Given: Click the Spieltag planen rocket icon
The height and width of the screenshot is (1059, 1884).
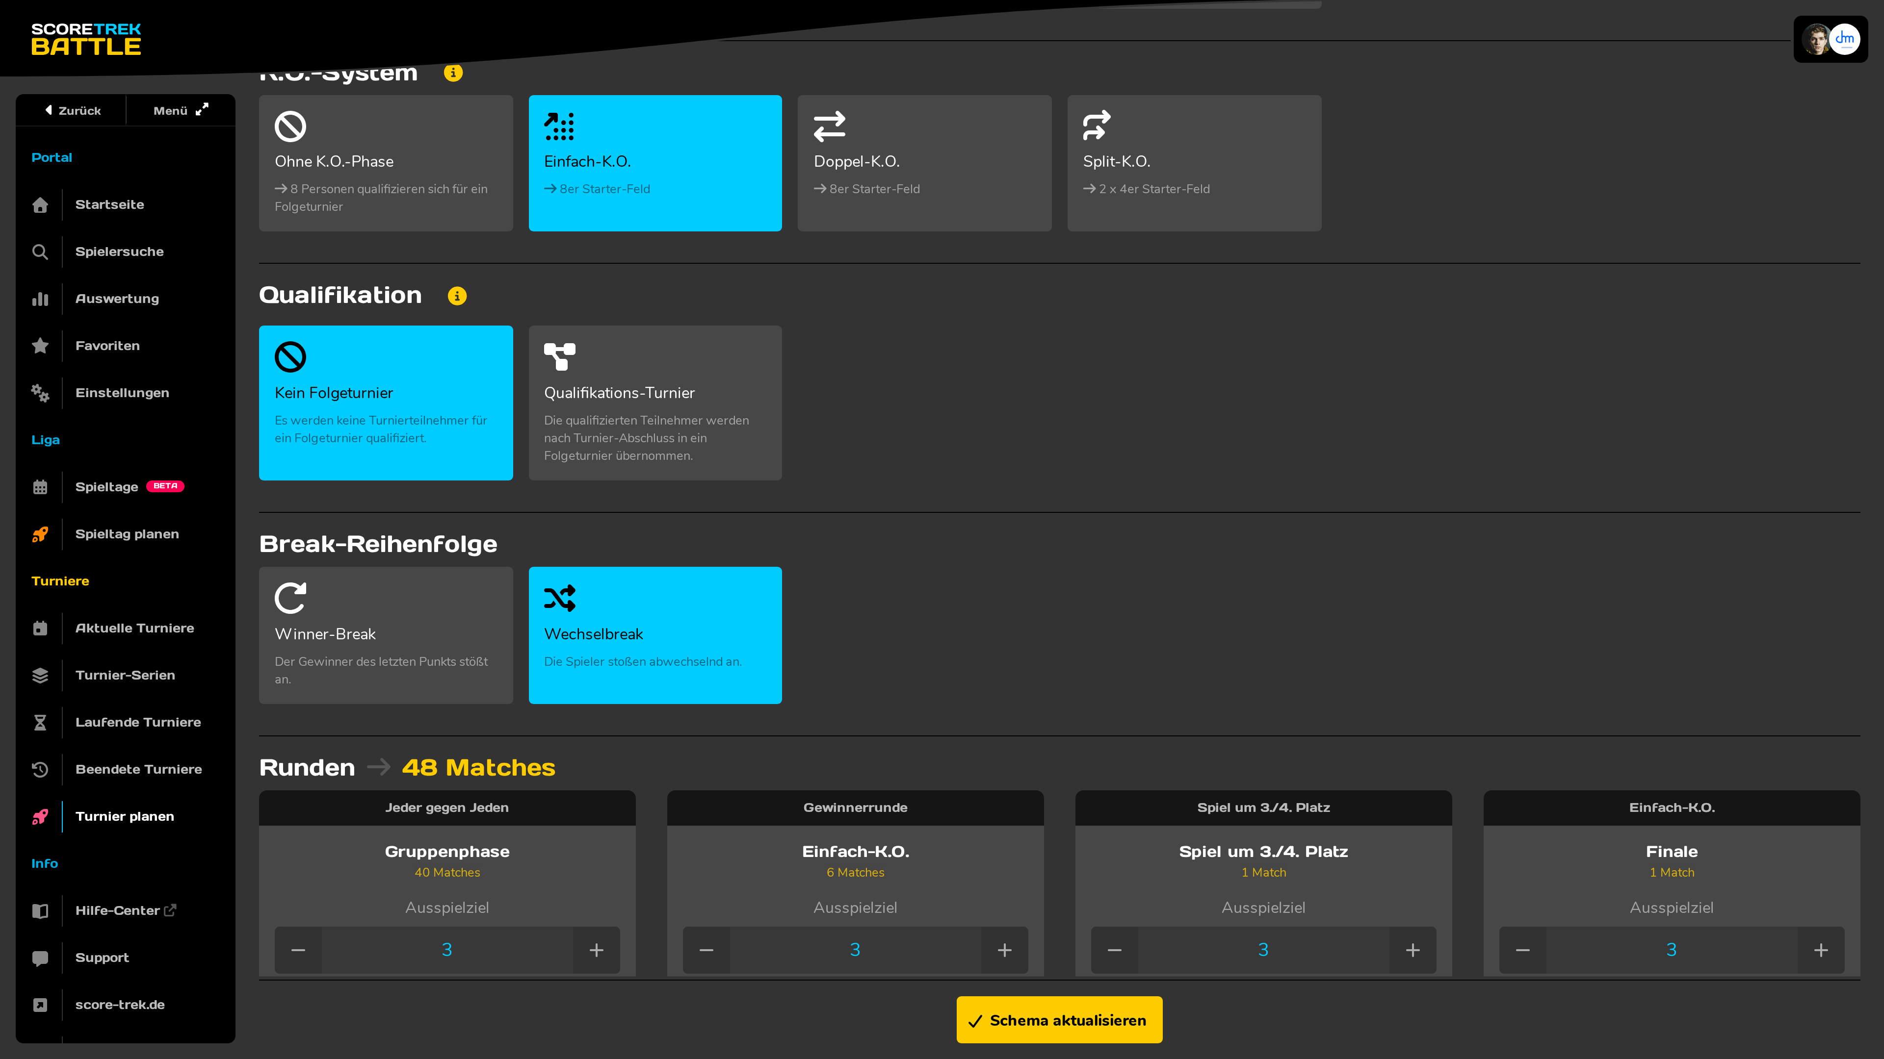Looking at the screenshot, I should pos(40,534).
